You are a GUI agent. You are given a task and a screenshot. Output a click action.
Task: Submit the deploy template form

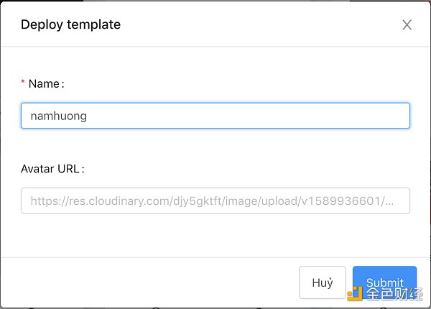pos(384,282)
